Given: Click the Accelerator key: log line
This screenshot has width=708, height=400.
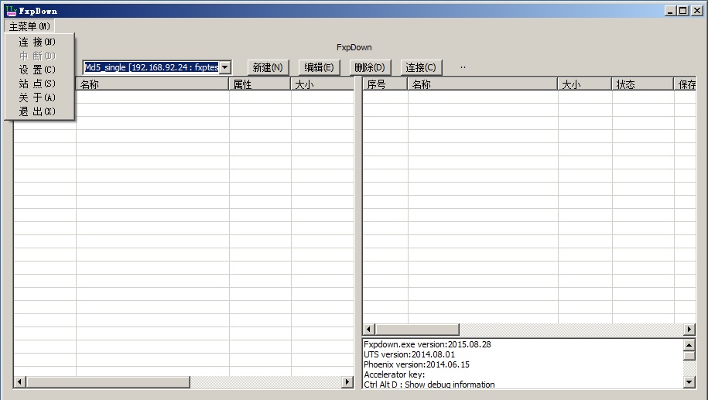Looking at the screenshot, I should pos(394,374).
